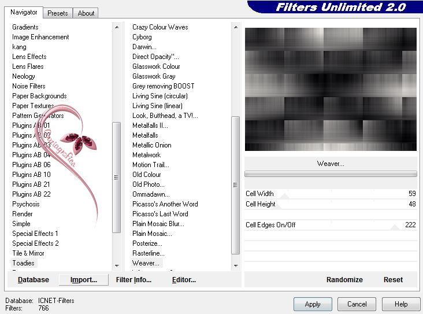Select the kang category
This screenshot has height=314, width=423.
pyautogui.click(x=19, y=47)
